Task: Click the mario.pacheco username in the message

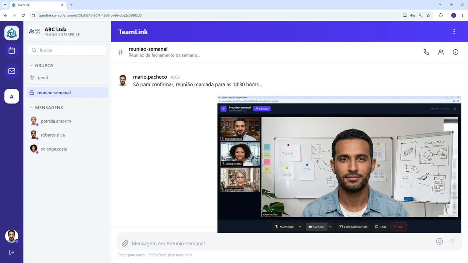Action: (x=150, y=77)
